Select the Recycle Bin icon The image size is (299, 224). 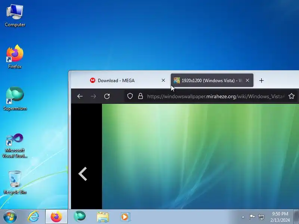(15, 182)
